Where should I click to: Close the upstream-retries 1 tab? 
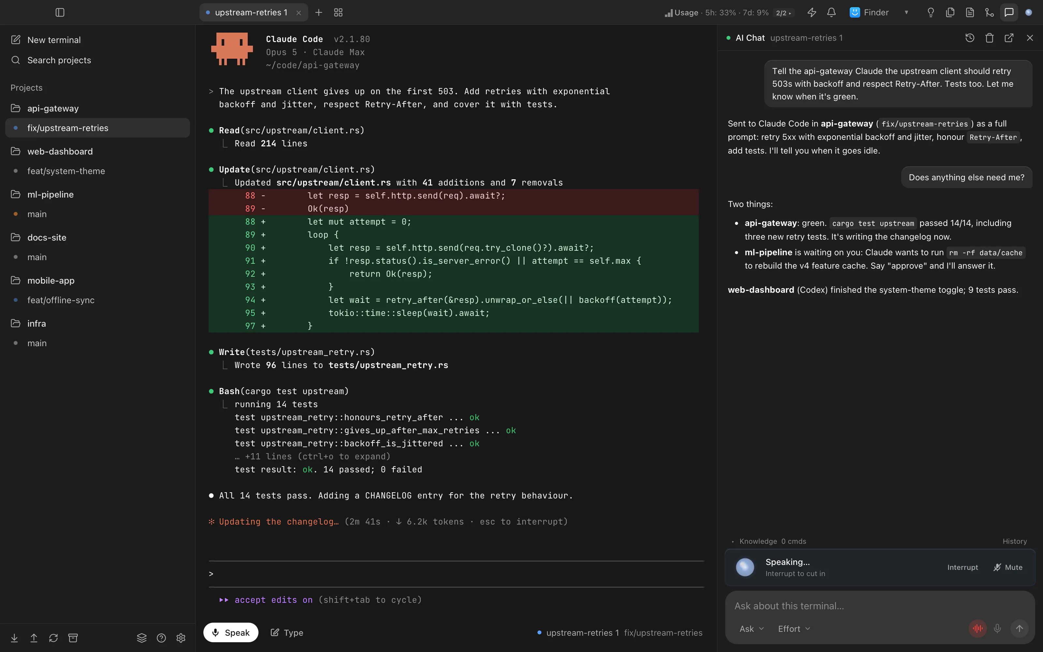coord(299,13)
